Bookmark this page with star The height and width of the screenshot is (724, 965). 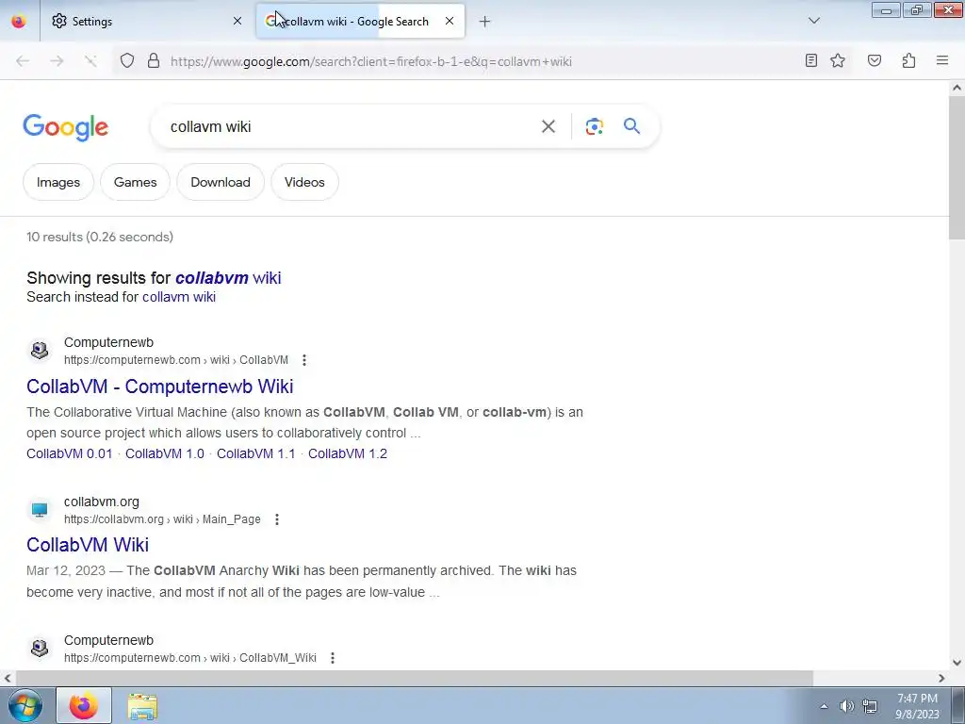point(838,60)
